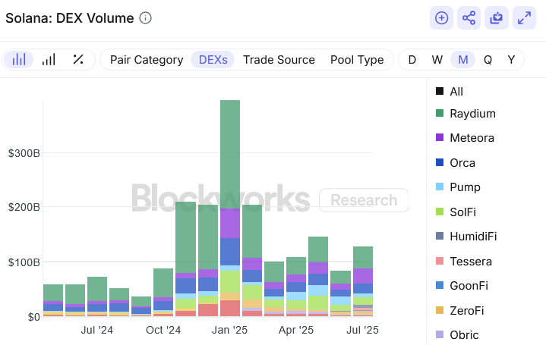Click the $300B axis label
The width and height of the screenshot is (546, 345).
click(24, 153)
